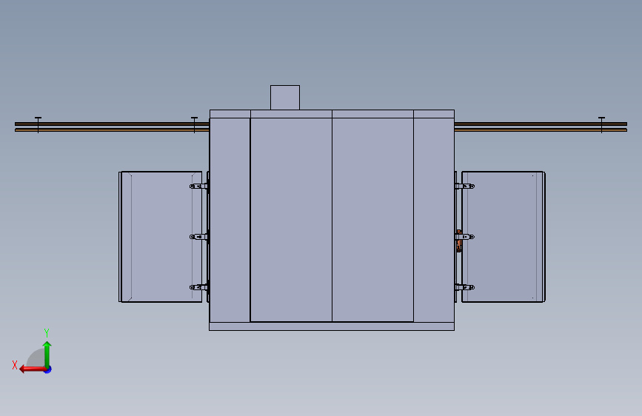642x416 pixels.
Task: Click the red X axis arrow on triad
Action: (x=33, y=369)
